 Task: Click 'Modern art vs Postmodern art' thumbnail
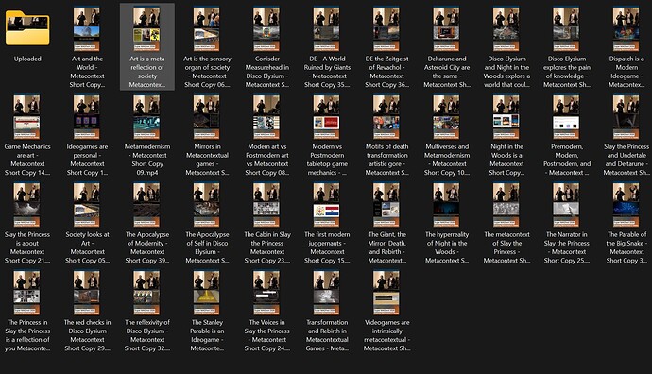point(266,117)
